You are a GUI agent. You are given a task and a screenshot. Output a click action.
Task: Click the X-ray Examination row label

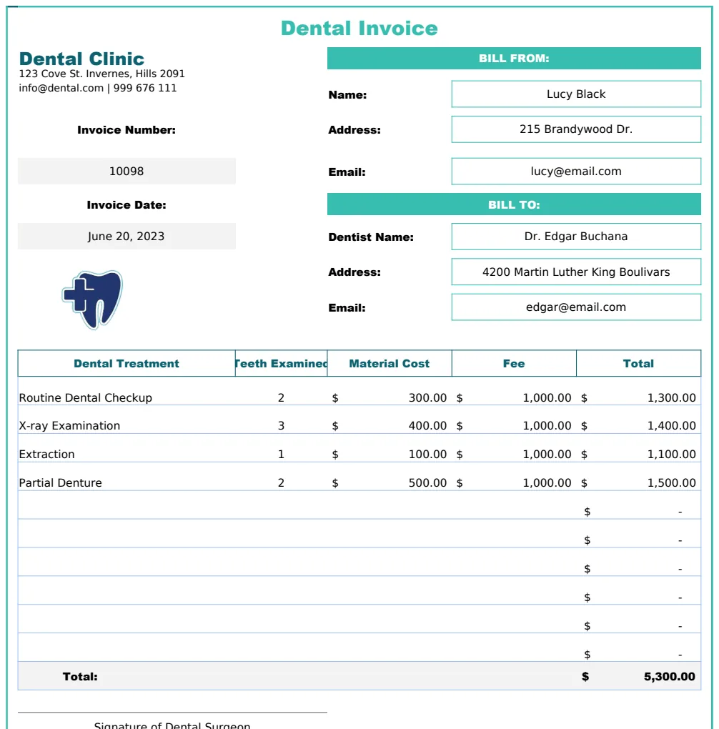69,426
